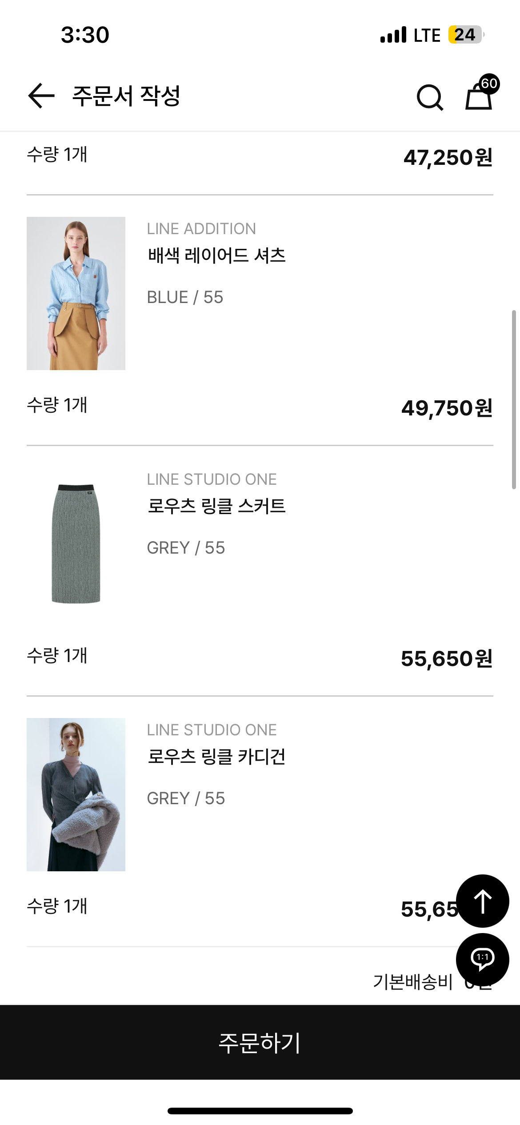Click the vertical scrollbar handle
520x1125 pixels.
[x=514, y=400]
